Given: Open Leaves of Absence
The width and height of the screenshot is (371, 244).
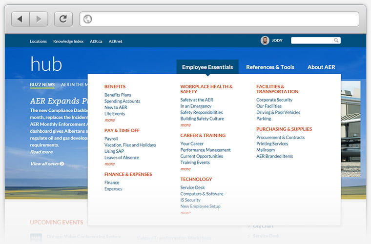Looking at the screenshot, I should pyautogui.click(x=122, y=158).
